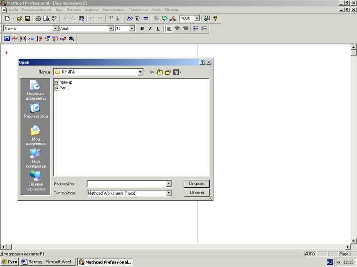Click the Component Wizard icon

[164, 19]
